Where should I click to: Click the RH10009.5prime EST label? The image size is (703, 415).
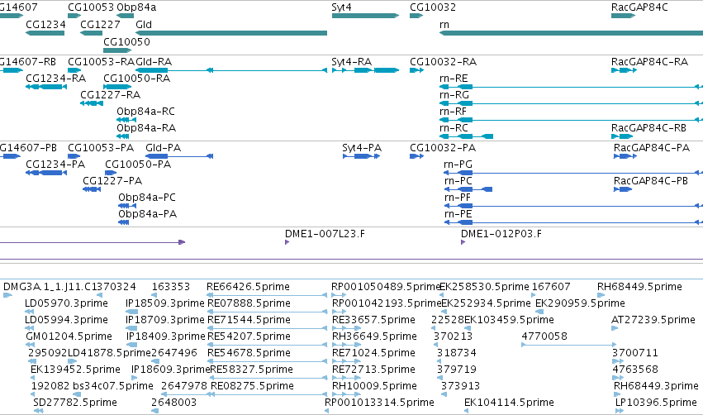point(374,386)
